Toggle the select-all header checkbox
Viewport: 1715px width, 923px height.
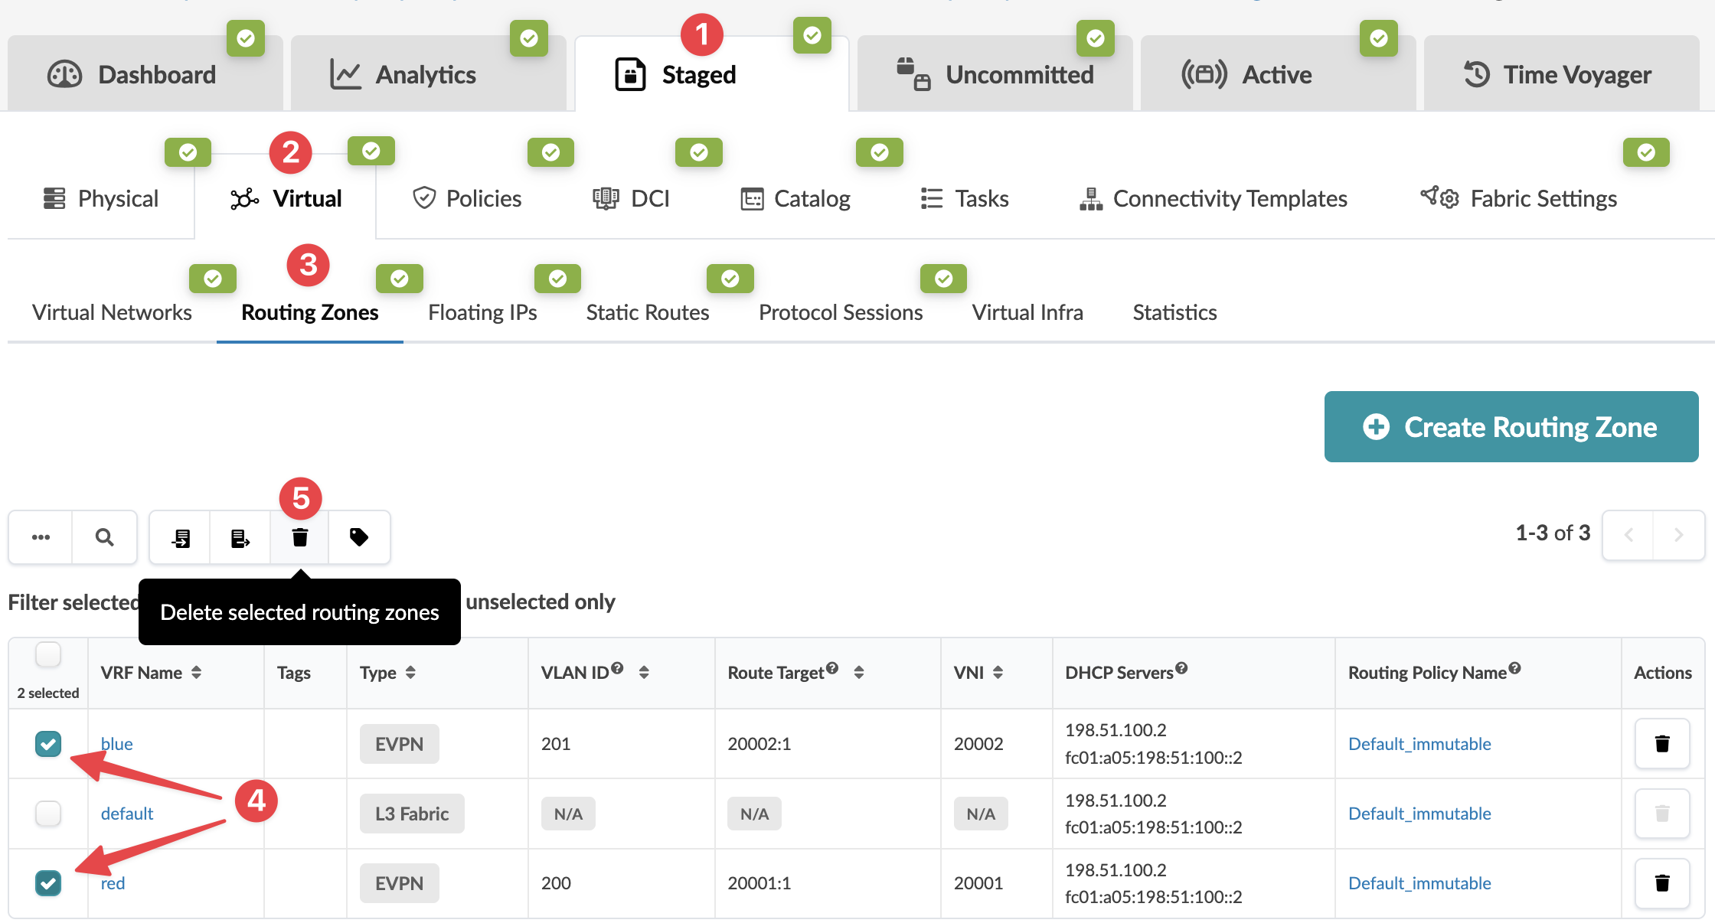pos(48,654)
